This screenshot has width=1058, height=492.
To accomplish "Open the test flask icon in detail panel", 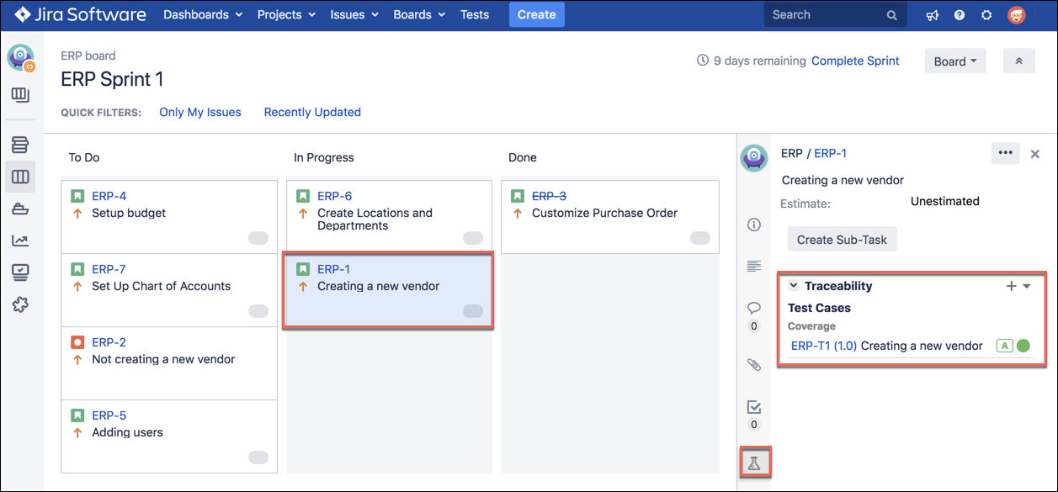I will (x=754, y=463).
